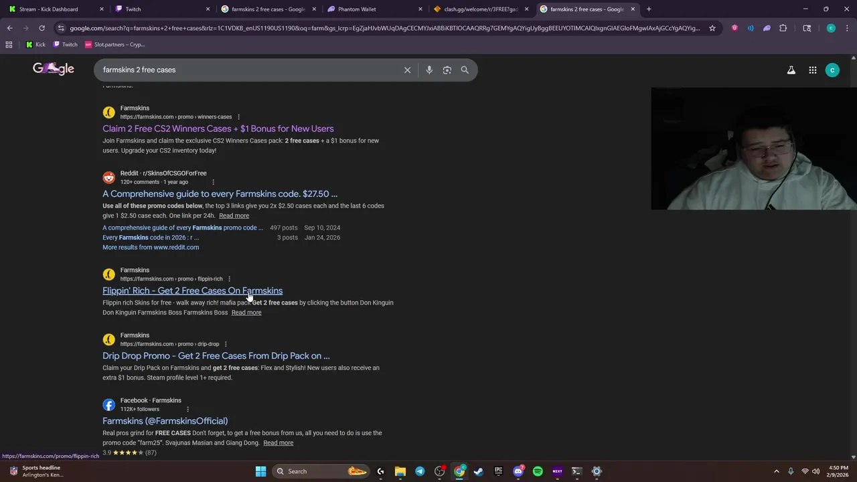Open the clock and date panel
Image resolution: width=857 pixels, height=482 pixels.
point(838,471)
